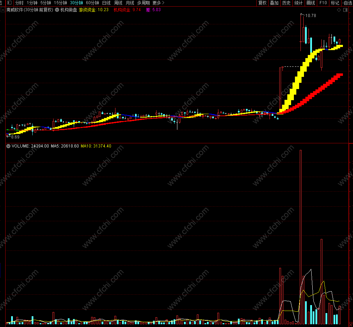Open the 统计 panel

click(x=298, y=3)
